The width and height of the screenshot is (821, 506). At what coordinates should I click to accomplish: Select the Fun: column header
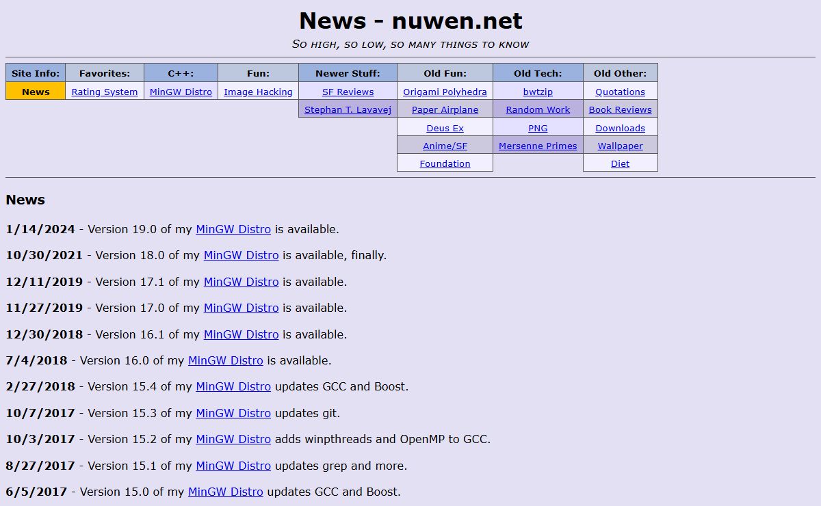pyautogui.click(x=258, y=73)
